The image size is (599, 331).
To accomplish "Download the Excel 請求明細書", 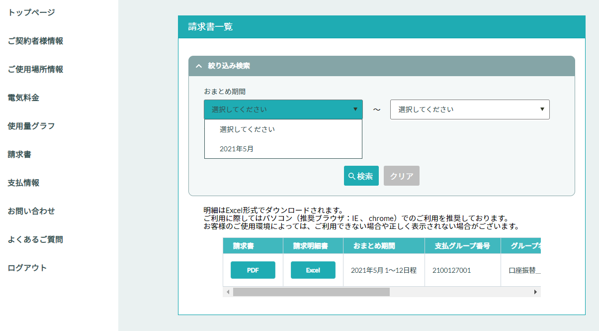I will pyautogui.click(x=313, y=270).
